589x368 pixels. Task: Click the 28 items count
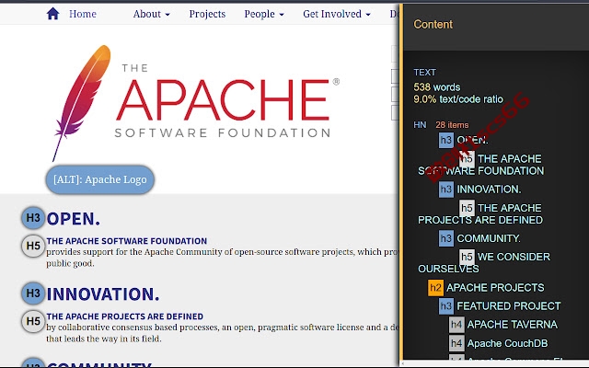452,125
